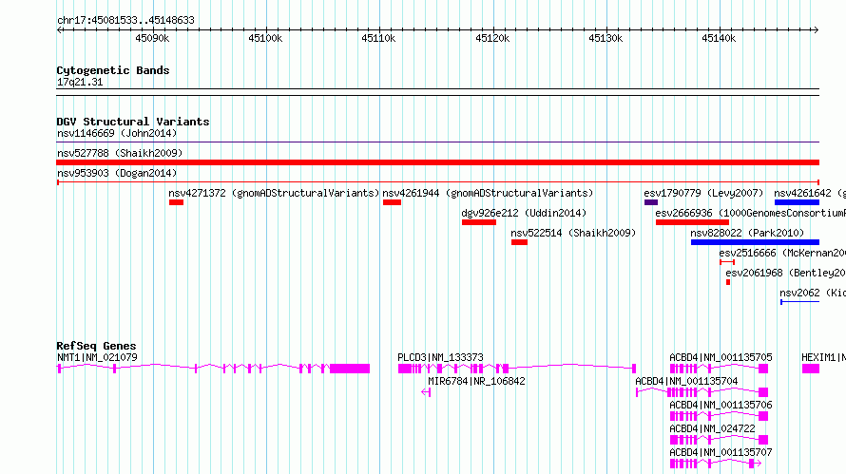Select the ACBD4|NM_001135705 transcript label
Image resolution: width=846 pixels, height=474 pixels.
pyautogui.click(x=721, y=357)
